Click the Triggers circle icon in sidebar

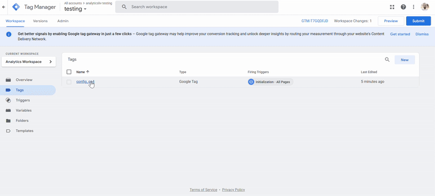(x=8, y=100)
